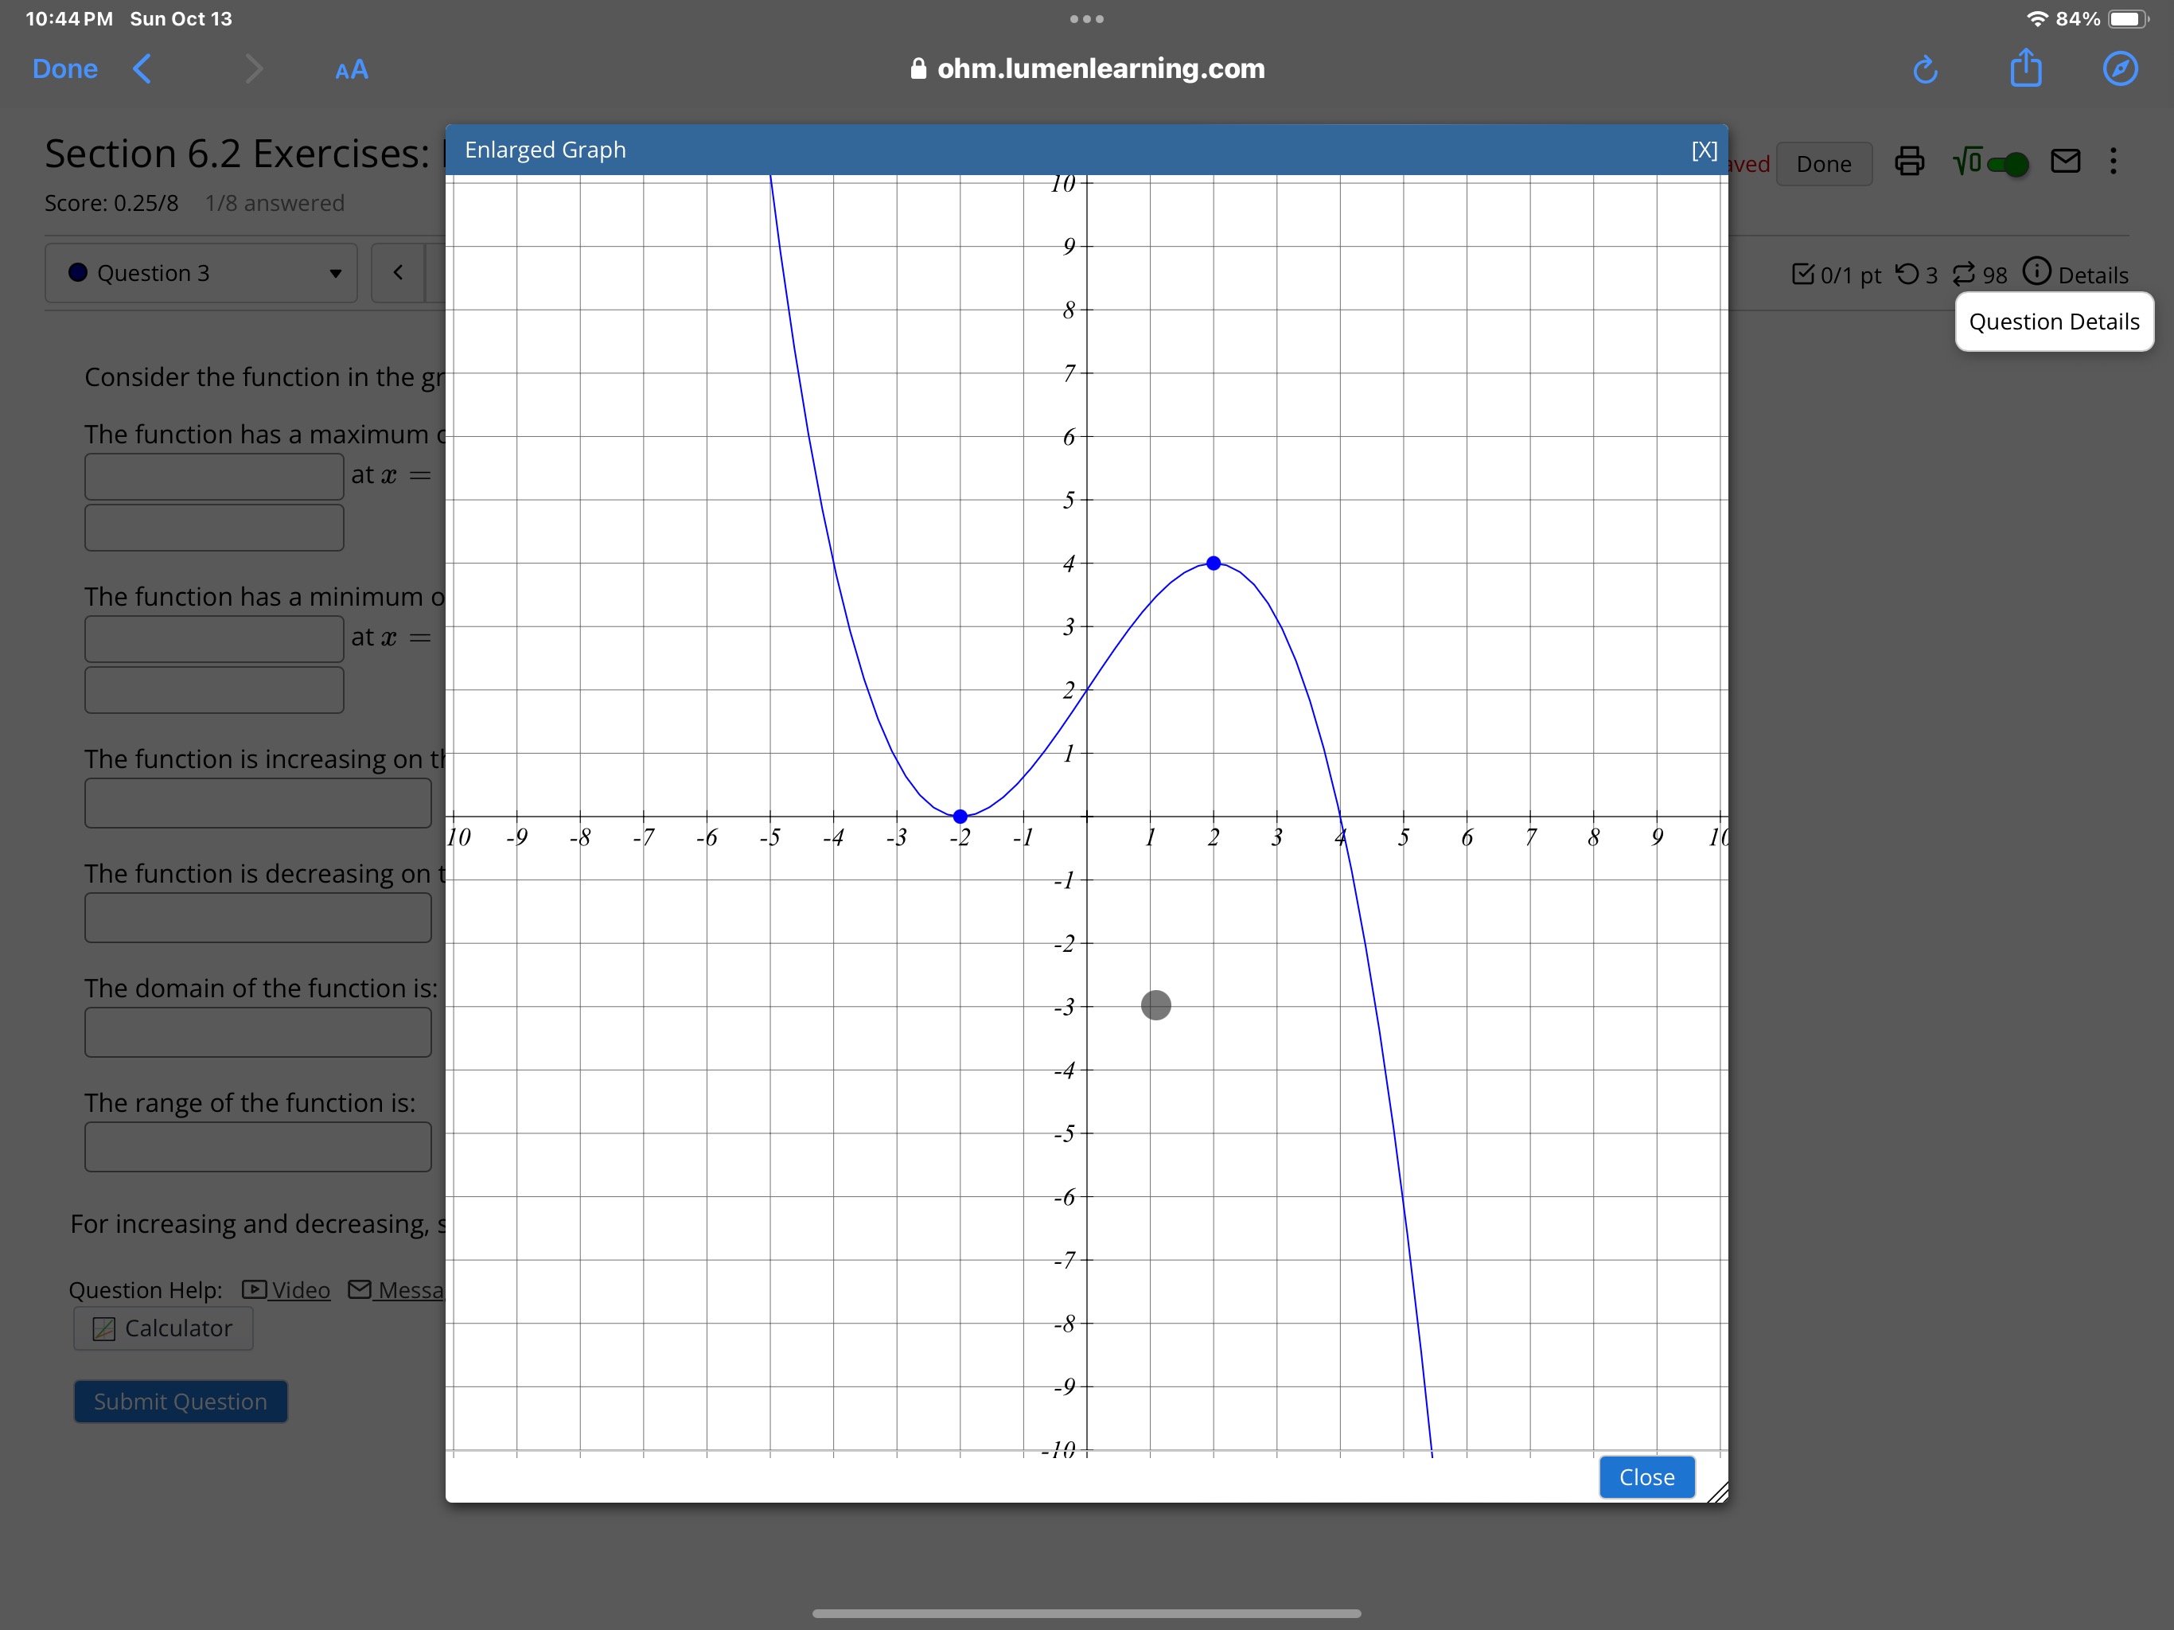The height and width of the screenshot is (1630, 2174).
Task: Click the retries icon showing 3
Action: click(1907, 273)
